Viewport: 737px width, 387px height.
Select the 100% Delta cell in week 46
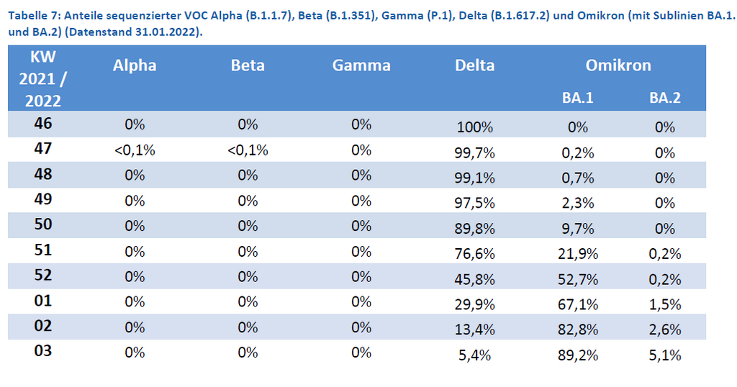coord(475,128)
